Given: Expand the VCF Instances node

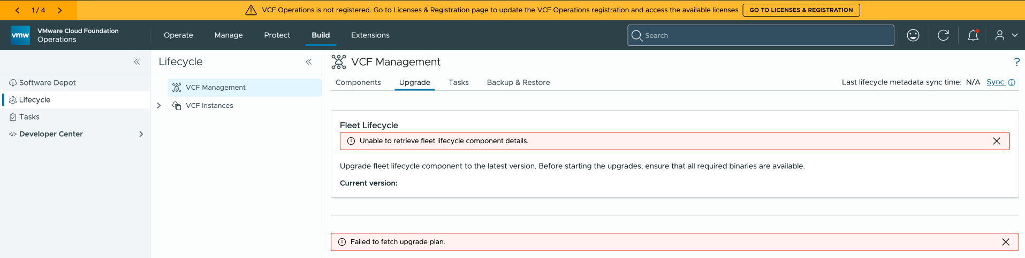Looking at the screenshot, I should (x=159, y=106).
